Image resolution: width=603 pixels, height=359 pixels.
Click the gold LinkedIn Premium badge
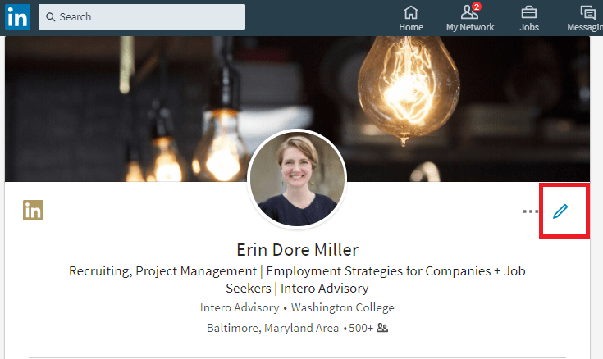33,211
